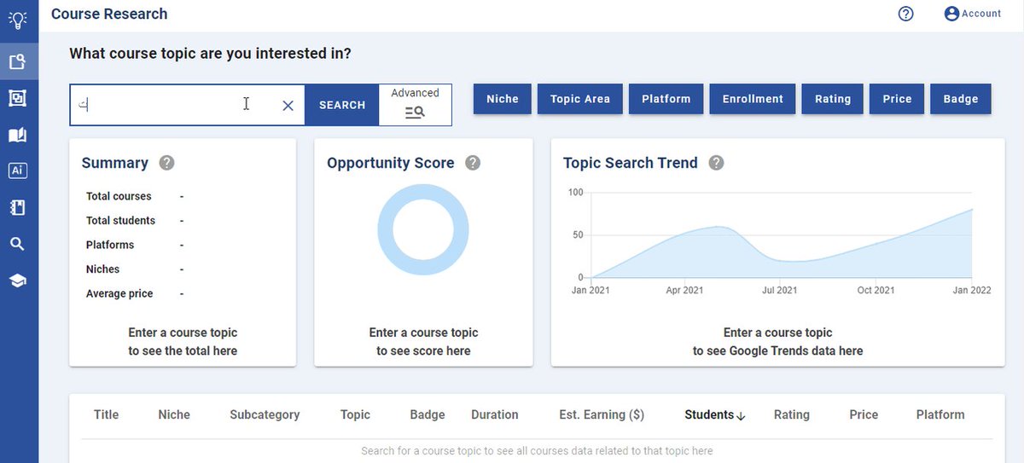The height and width of the screenshot is (463, 1024).
Task: Click the SEARCH button
Action: point(342,105)
